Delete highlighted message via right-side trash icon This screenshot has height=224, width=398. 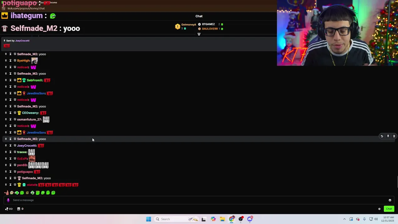[x=394, y=136]
